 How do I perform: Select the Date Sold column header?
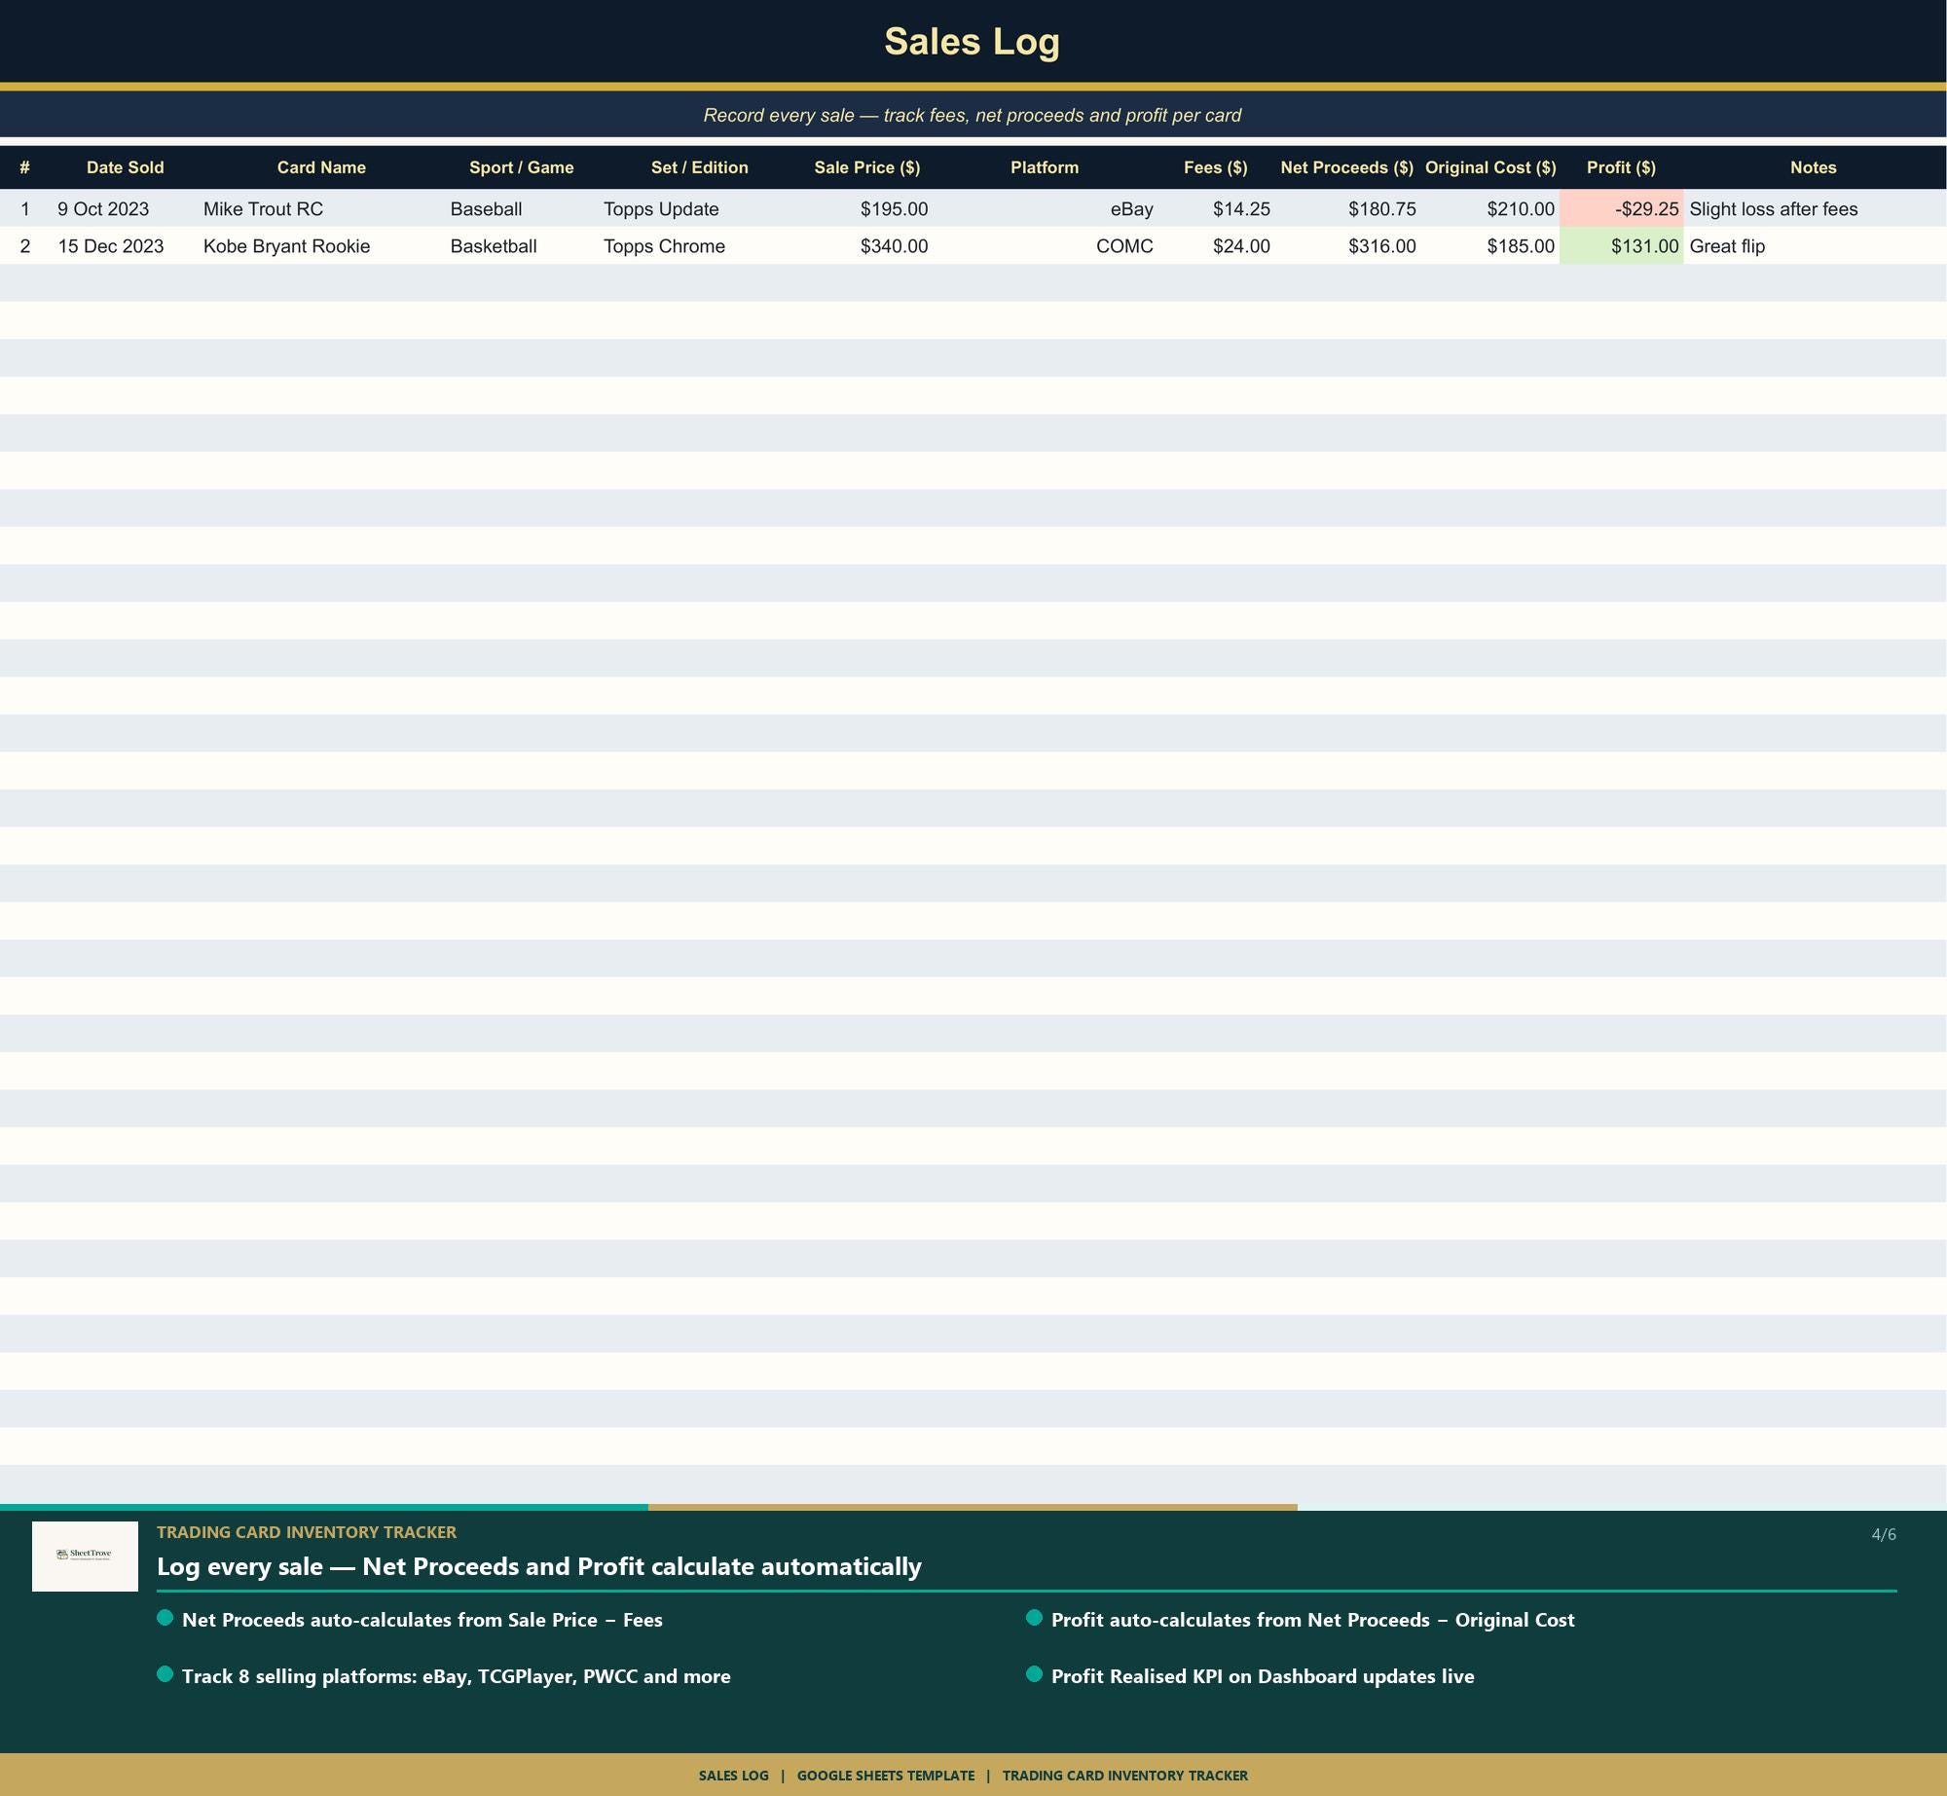(125, 167)
